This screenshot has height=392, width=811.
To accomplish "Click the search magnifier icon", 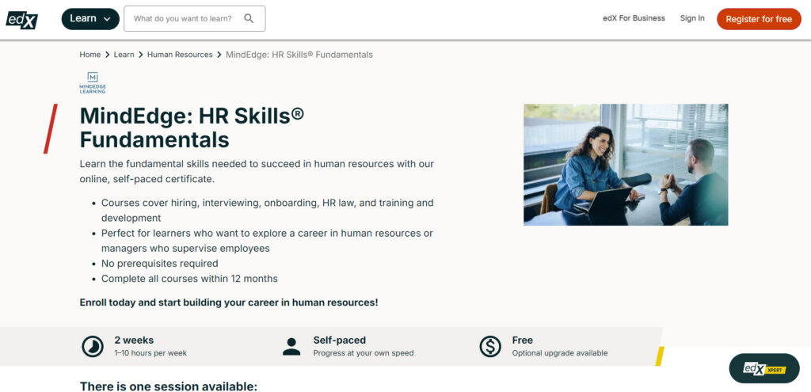I will click(x=249, y=19).
